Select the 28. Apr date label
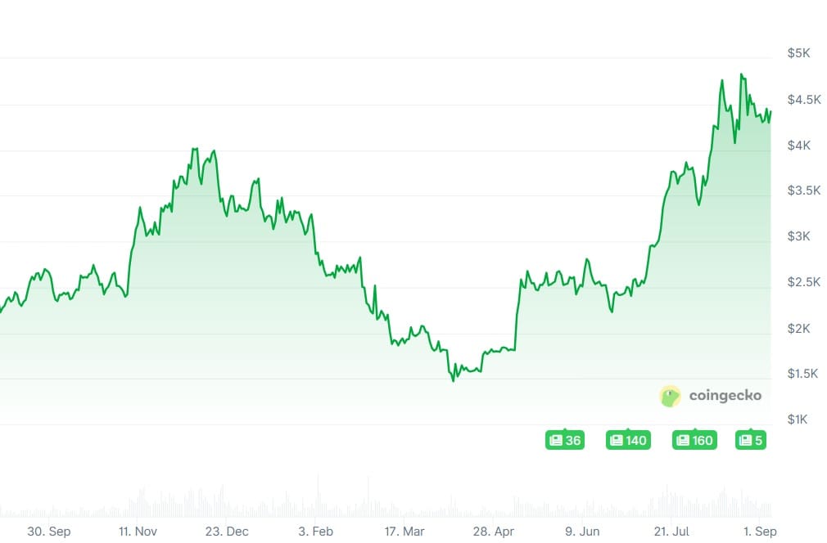Viewport: 827px width, 543px height. (x=494, y=531)
